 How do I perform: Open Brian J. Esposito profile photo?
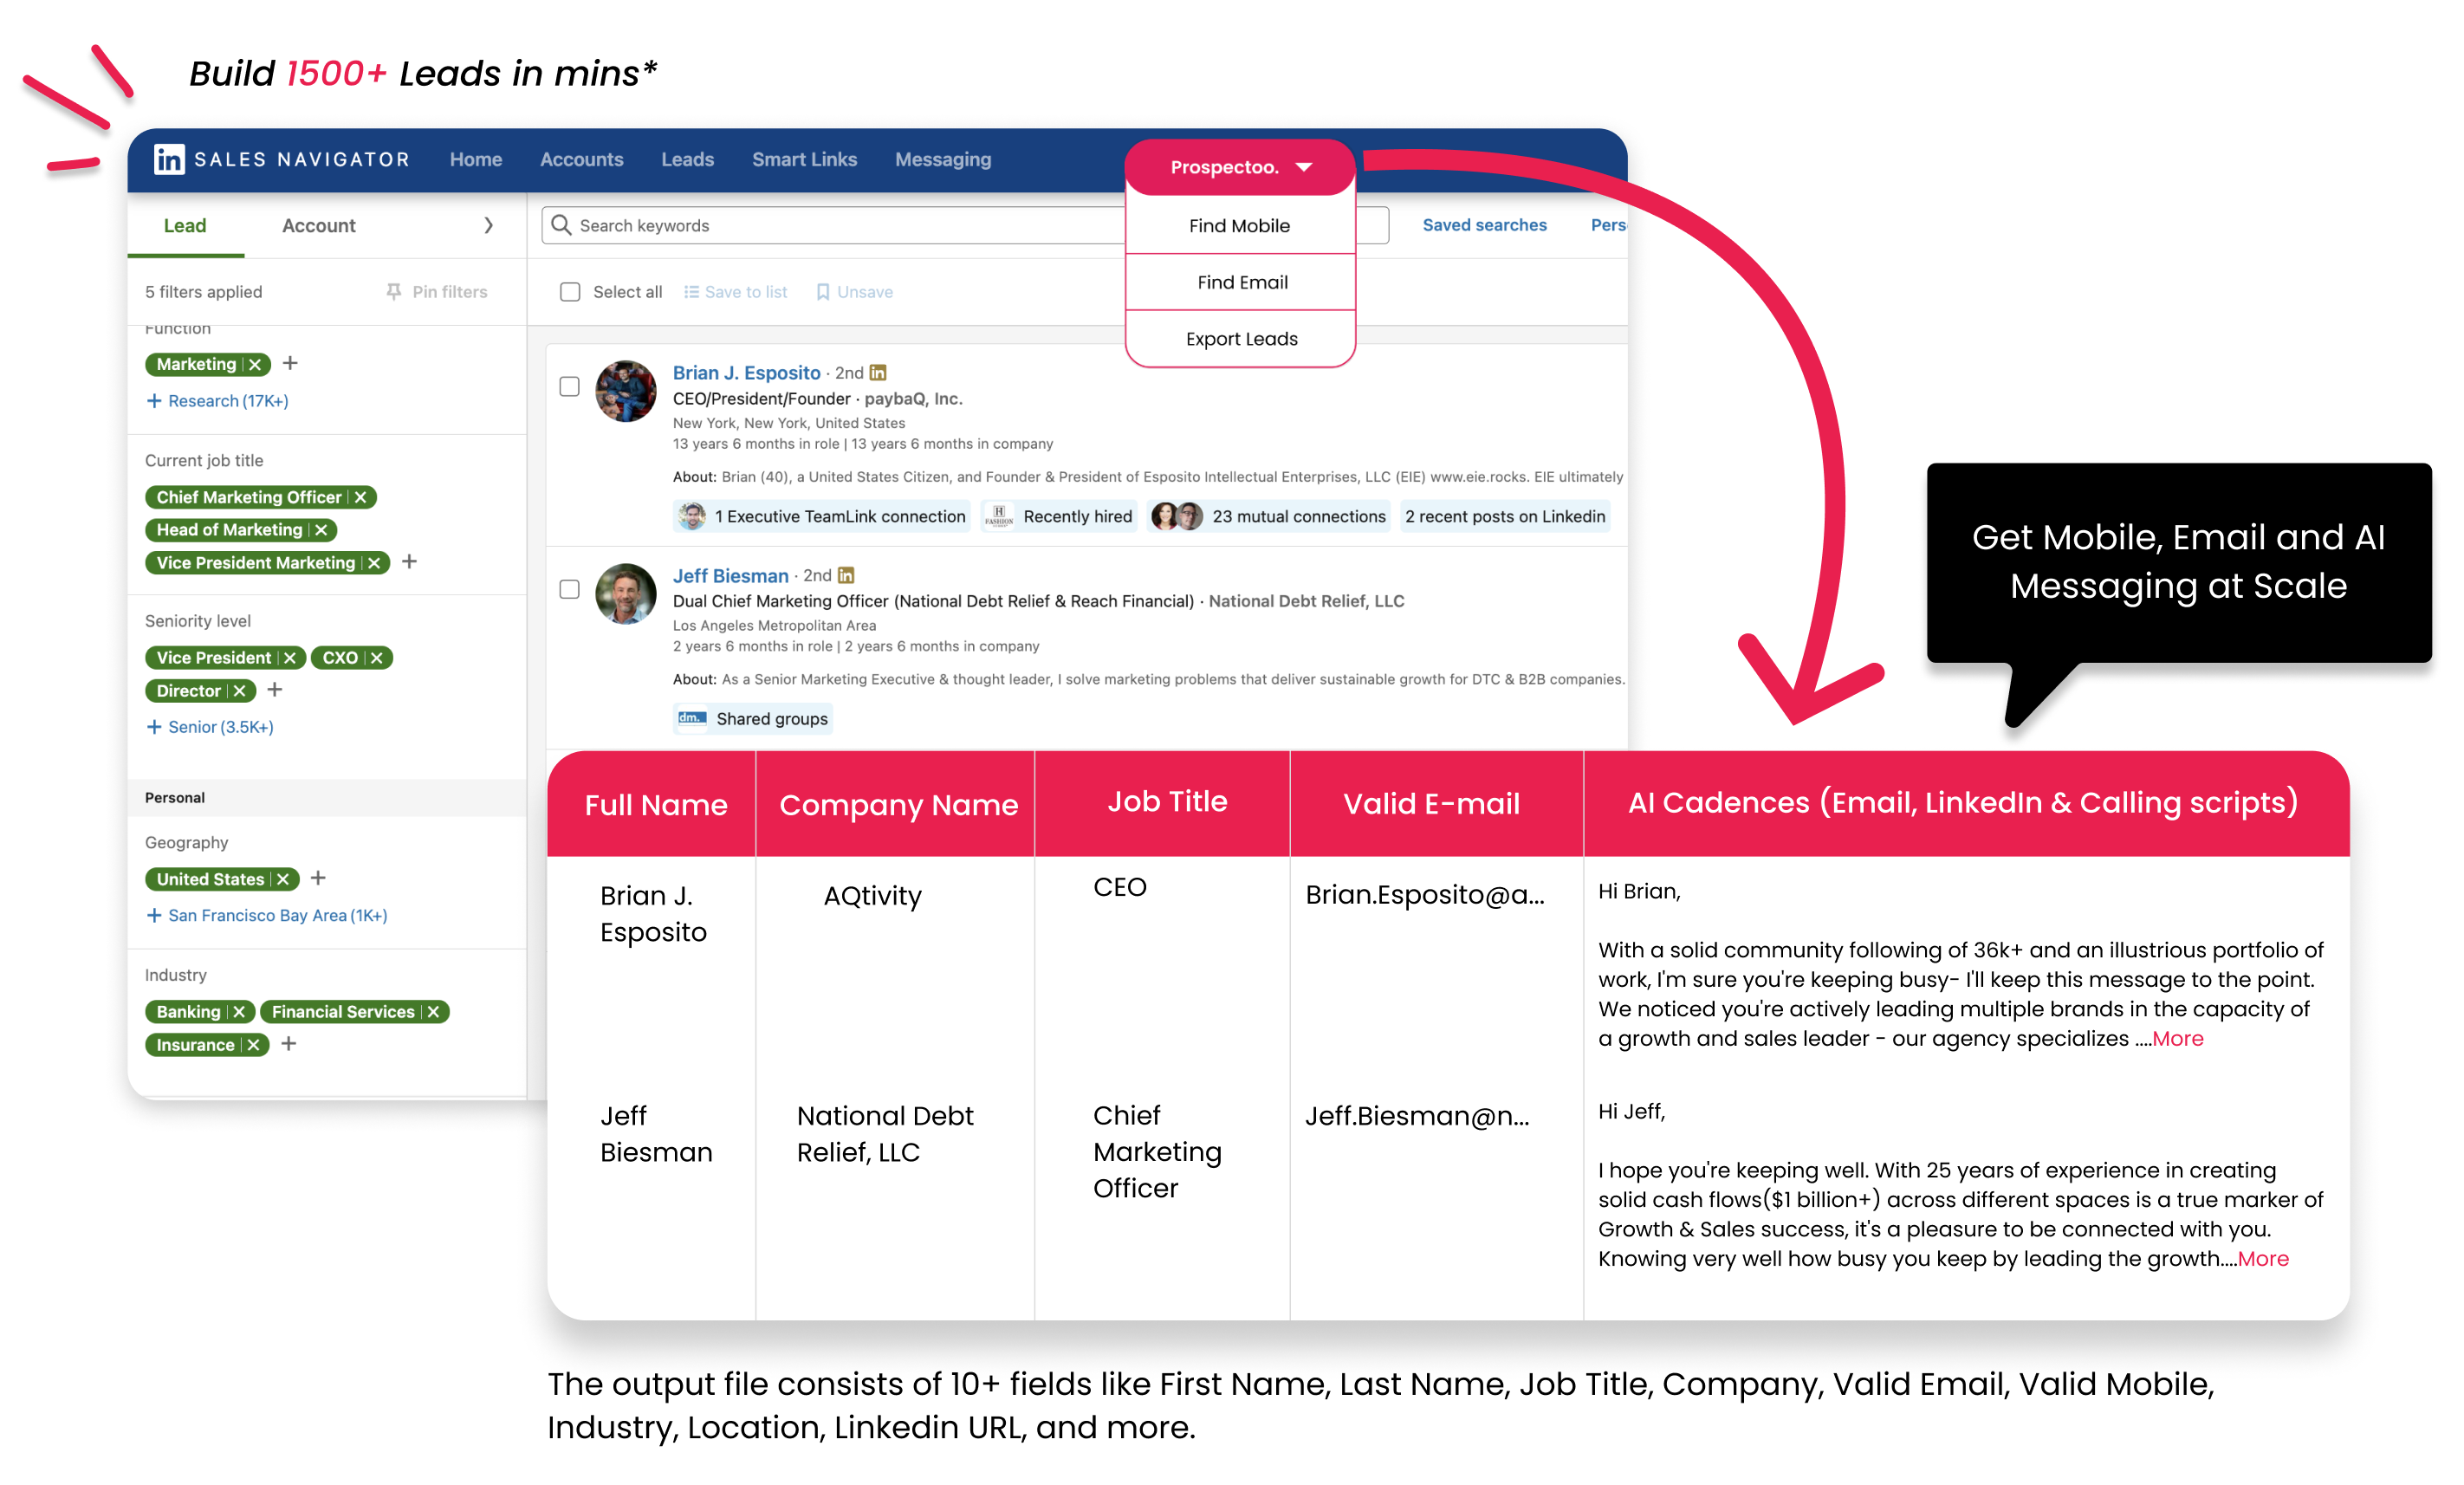[x=626, y=391]
